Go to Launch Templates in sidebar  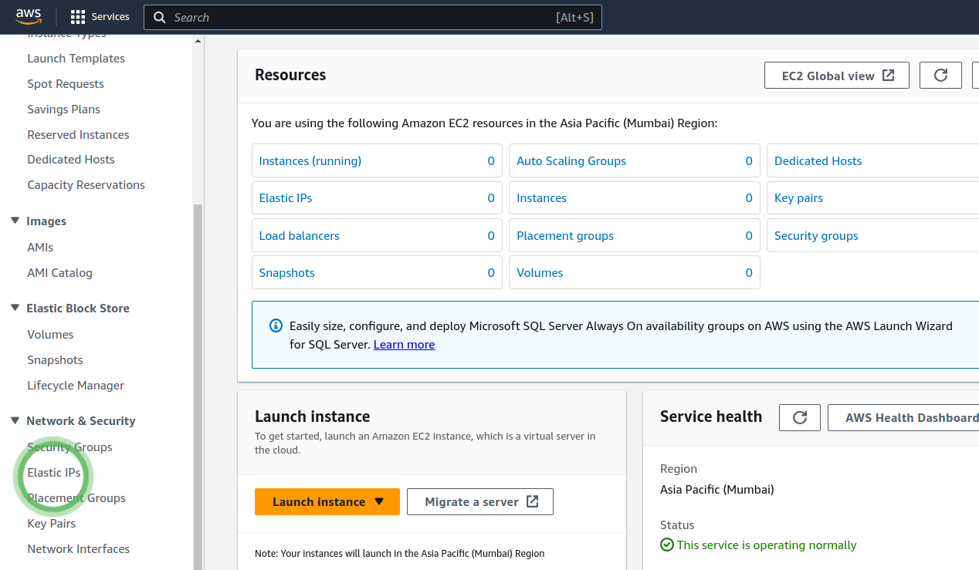[x=76, y=59]
